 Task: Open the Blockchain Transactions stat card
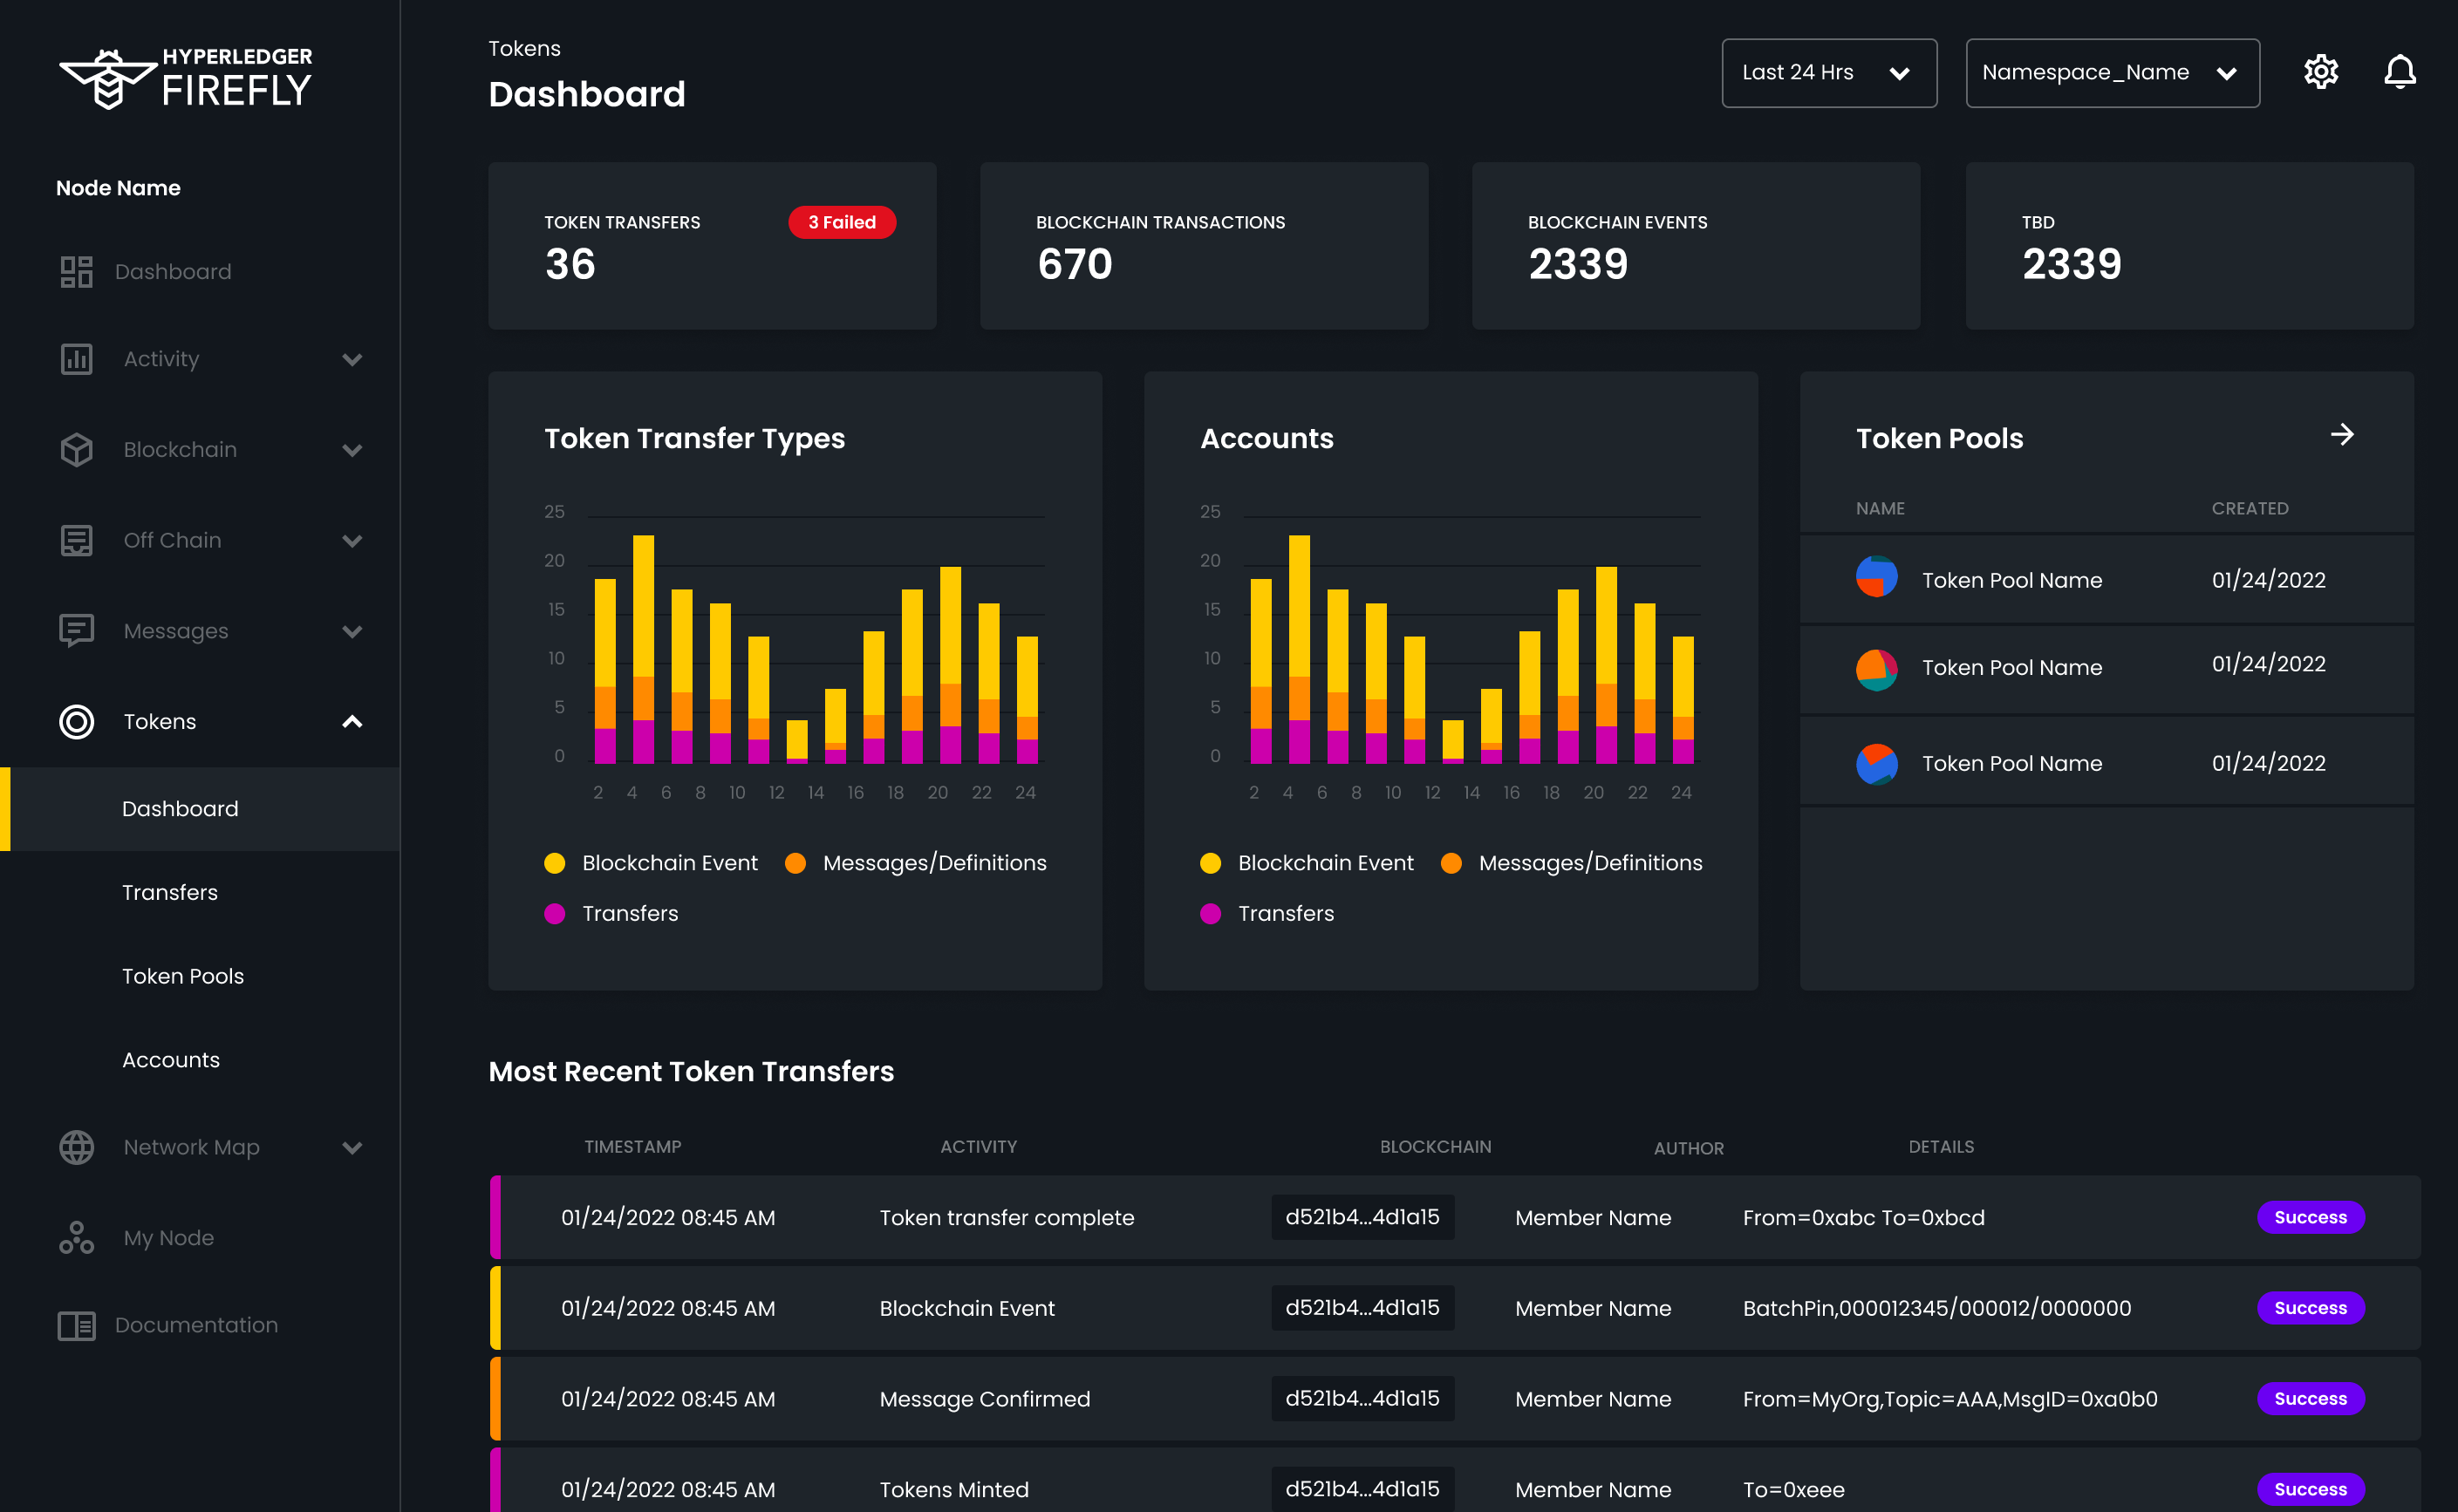pyautogui.click(x=1204, y=246)
